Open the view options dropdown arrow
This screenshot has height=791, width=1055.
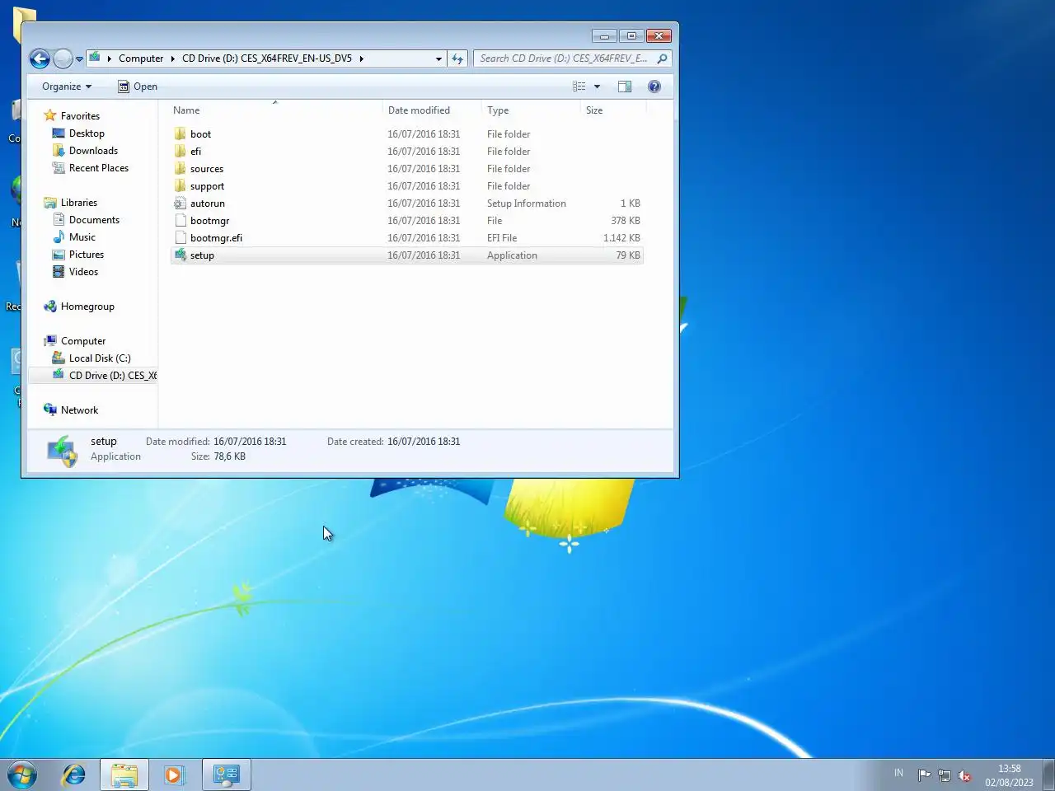click(597, 87)
